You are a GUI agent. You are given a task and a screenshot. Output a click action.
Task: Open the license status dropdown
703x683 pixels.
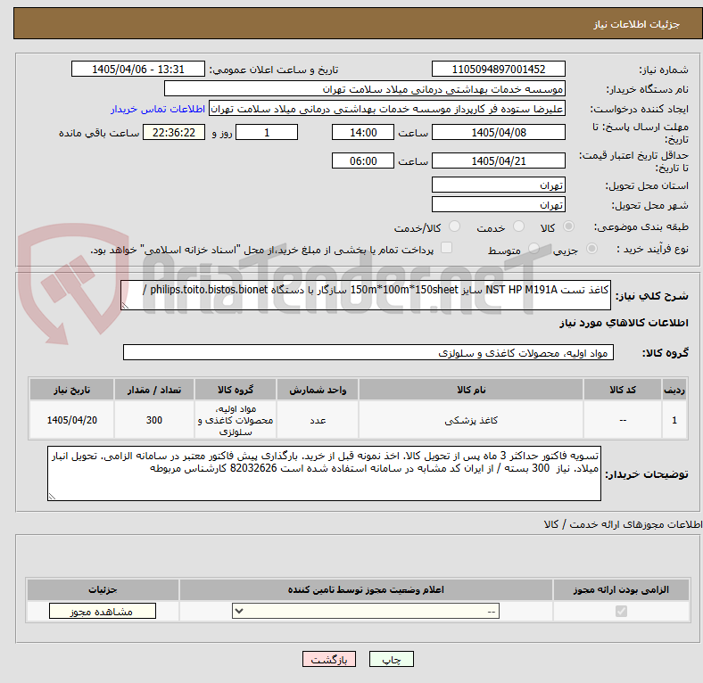(x=366, y=612)
